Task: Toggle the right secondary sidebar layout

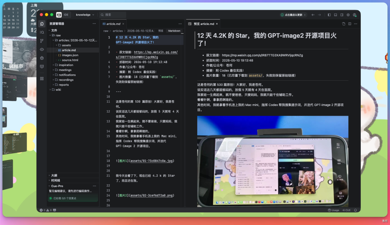Action: click(x=342, y=15)
